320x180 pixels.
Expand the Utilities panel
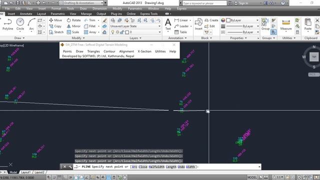click(289, 38)
